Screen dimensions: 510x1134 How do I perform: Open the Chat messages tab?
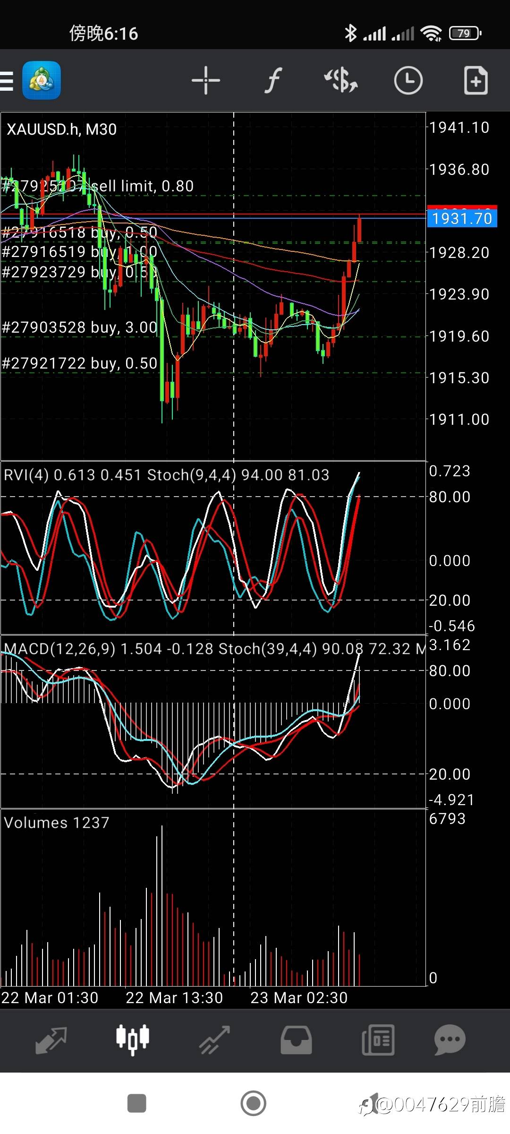click(450, 1040)
